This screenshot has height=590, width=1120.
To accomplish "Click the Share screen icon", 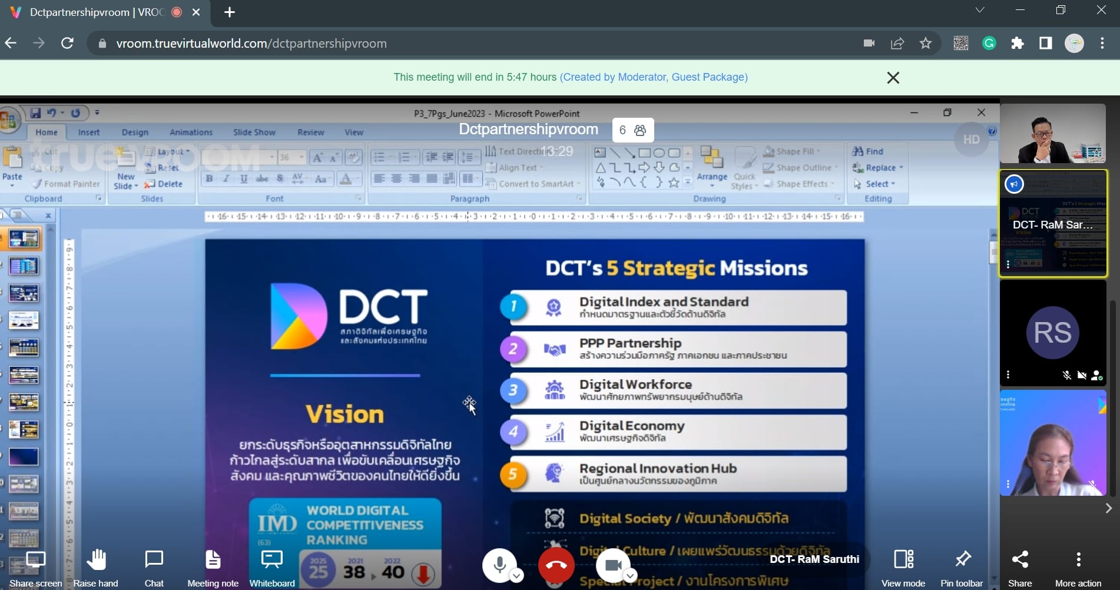I will click(x=35, y=559).
